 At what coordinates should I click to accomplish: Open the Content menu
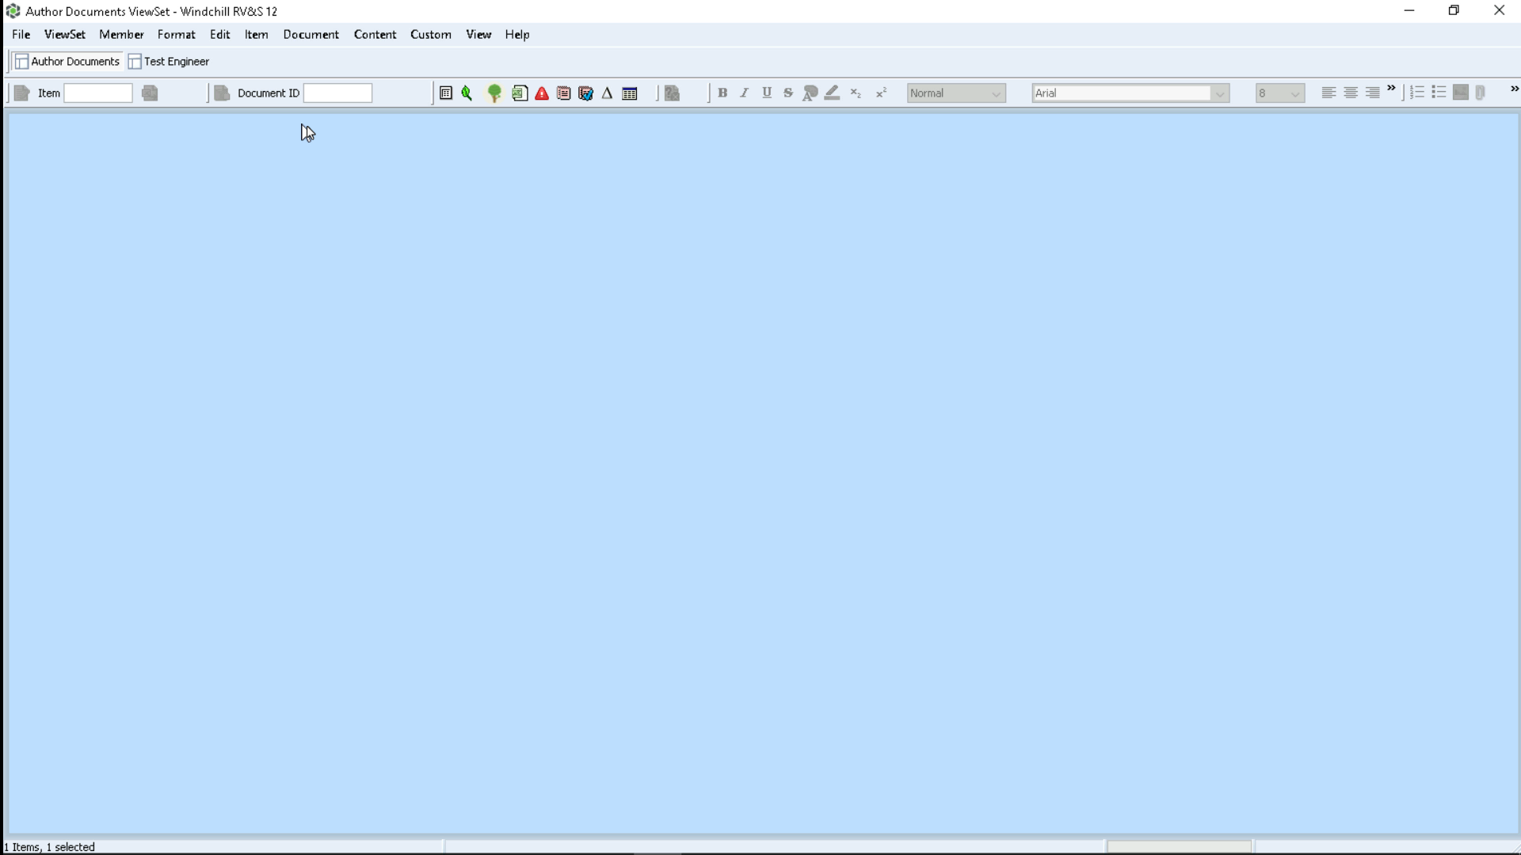pos(375,35)
